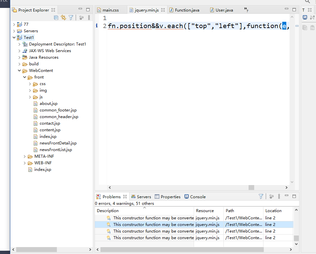Sort problems by the Path column header
This screenshot has width=316, height=254.
[x=243, y=210]
